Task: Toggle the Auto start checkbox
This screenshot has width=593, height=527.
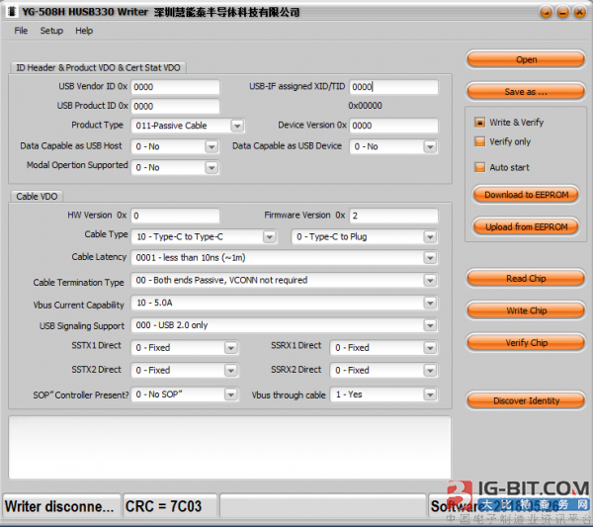Action: 480,167
